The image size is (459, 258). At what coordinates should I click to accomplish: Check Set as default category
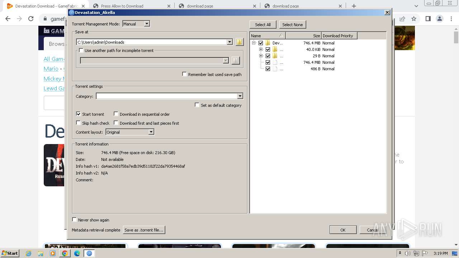click(x=197, y=105)
